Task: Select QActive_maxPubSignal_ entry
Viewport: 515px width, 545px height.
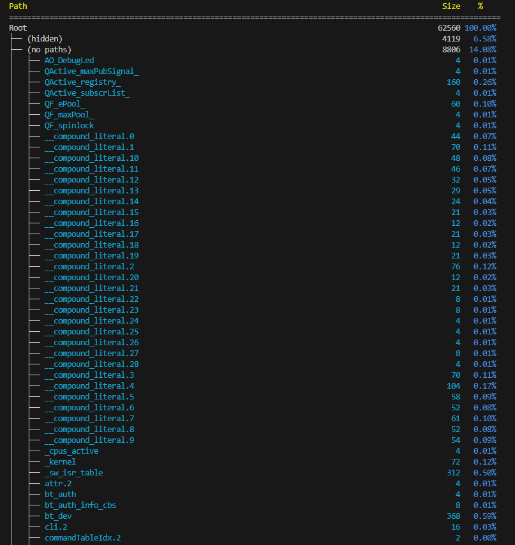Action: pos(91,71)
